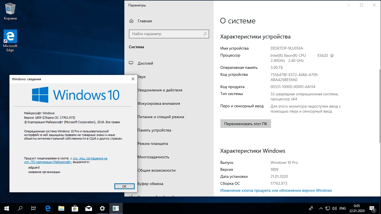Open the People tray icon
Screen dimensions: 381x214
tap(311, 208)
